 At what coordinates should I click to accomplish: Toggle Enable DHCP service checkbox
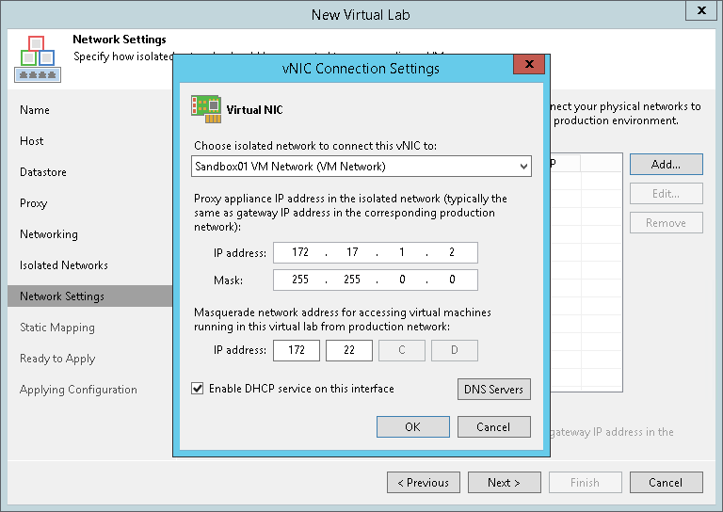[198, 389]
